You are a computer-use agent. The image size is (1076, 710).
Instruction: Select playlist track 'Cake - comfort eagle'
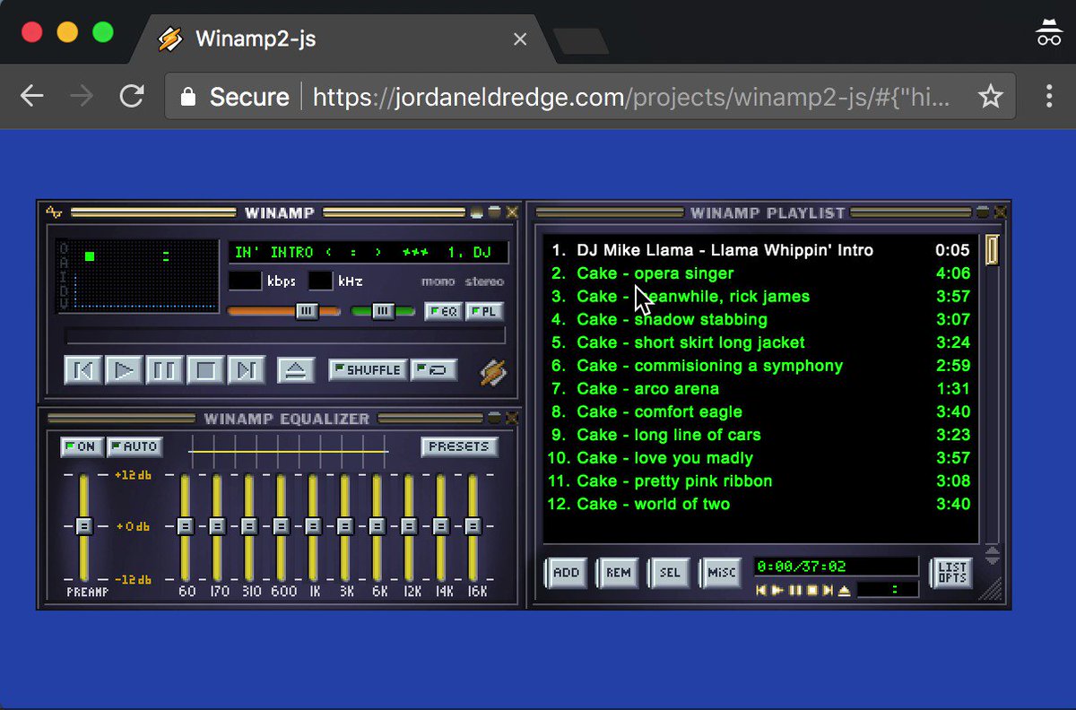[x=759, y=412]
